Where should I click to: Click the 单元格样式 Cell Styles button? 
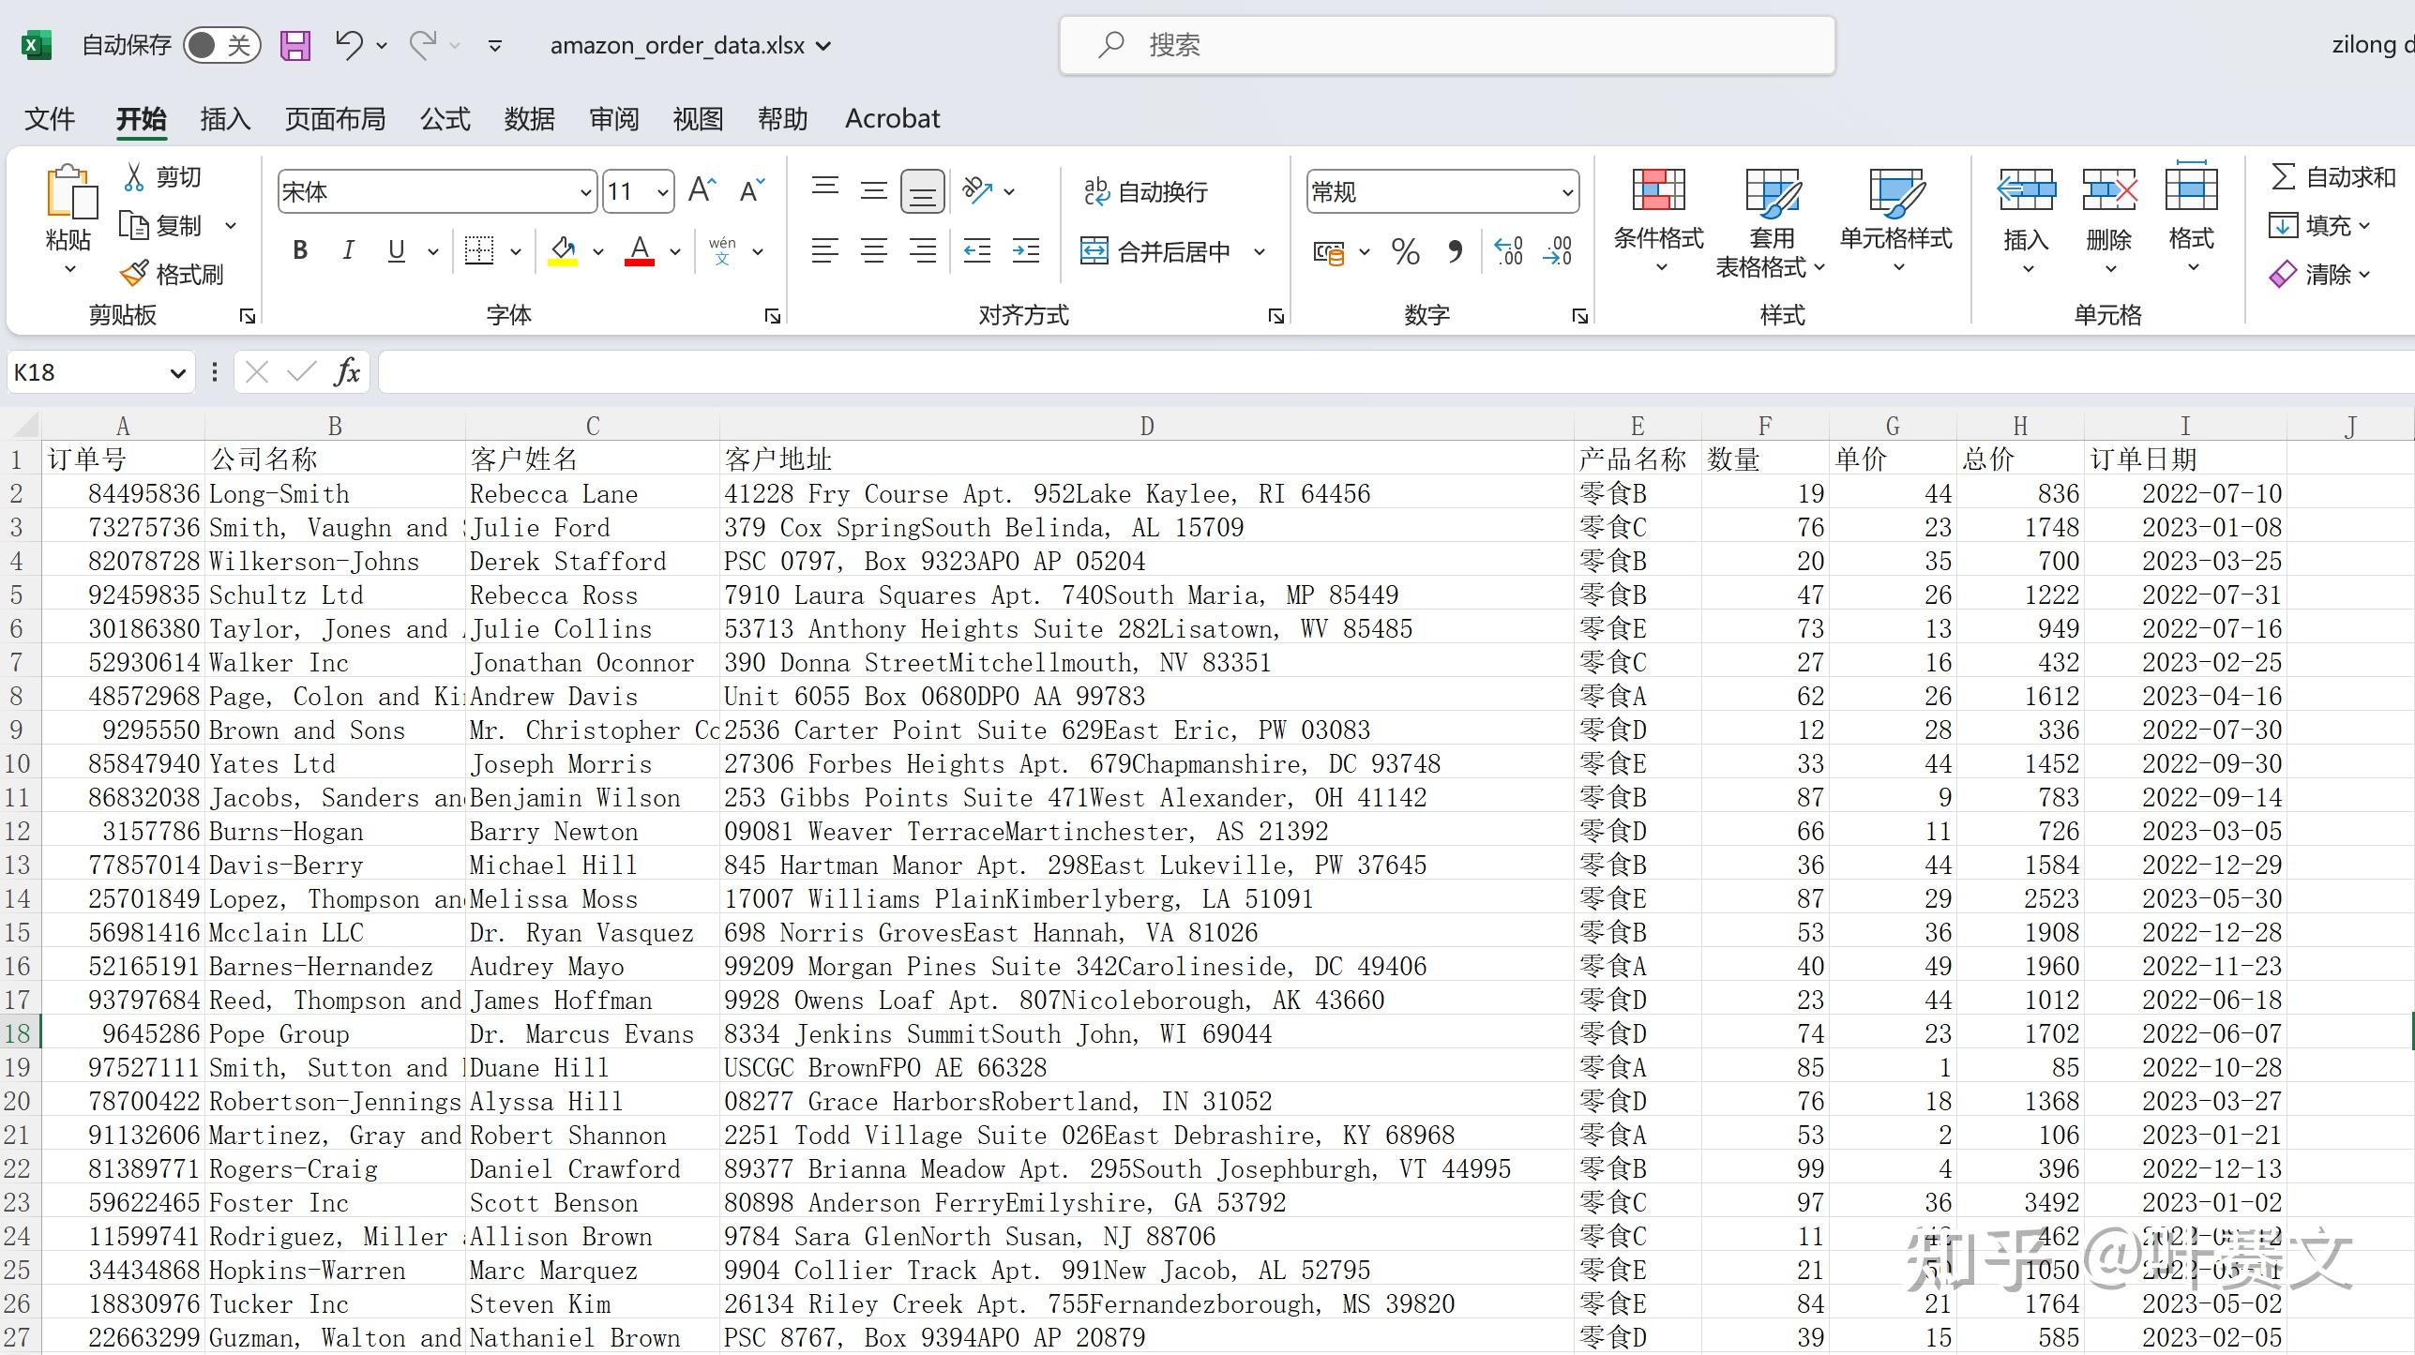tap(1895, 221)
